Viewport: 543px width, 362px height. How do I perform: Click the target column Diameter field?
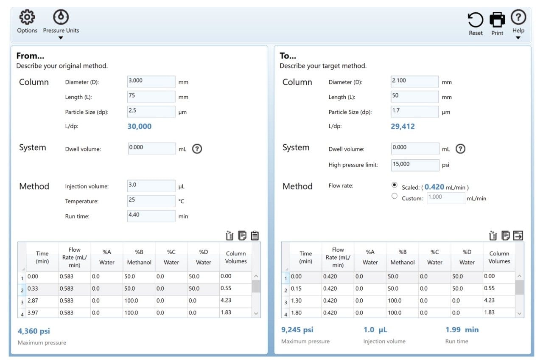click(x=415, y=82)
